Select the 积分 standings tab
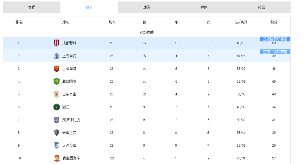This screenshot has height=164, width=304. (x=89, y=7)
